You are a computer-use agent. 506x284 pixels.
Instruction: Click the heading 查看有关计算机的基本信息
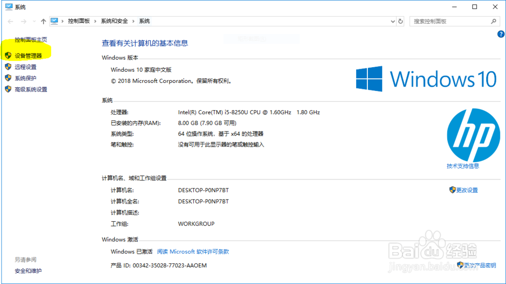click(145, 43)
